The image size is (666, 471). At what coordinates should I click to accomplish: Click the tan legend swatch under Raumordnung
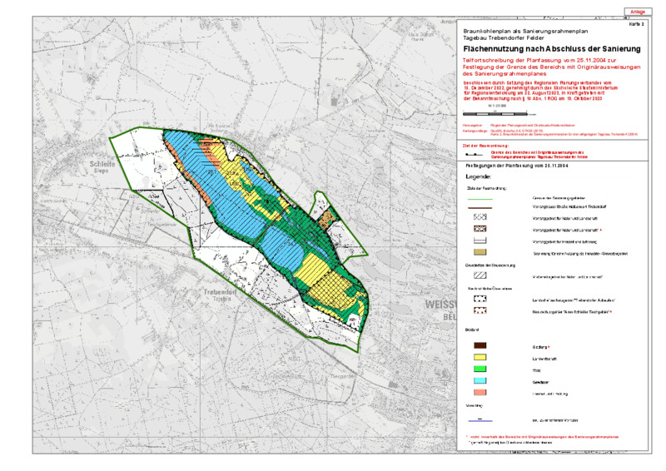[478, 252]
